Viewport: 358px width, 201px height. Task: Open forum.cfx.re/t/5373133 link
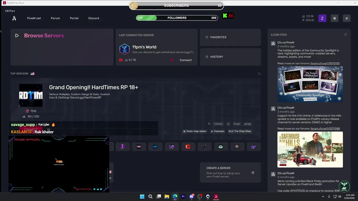pos(325,63)
